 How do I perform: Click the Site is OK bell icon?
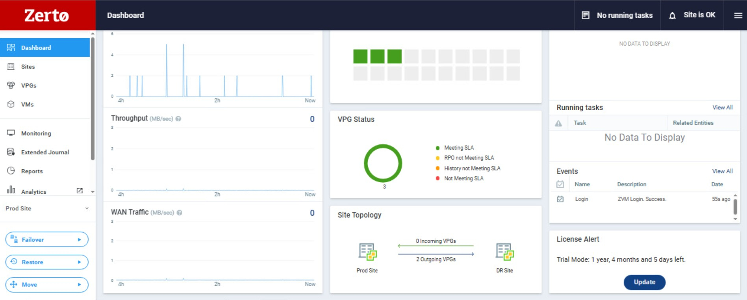(672, 16)
